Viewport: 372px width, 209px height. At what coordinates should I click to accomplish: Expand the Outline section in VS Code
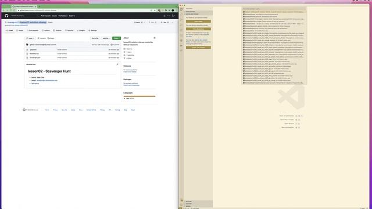point(199,201)
